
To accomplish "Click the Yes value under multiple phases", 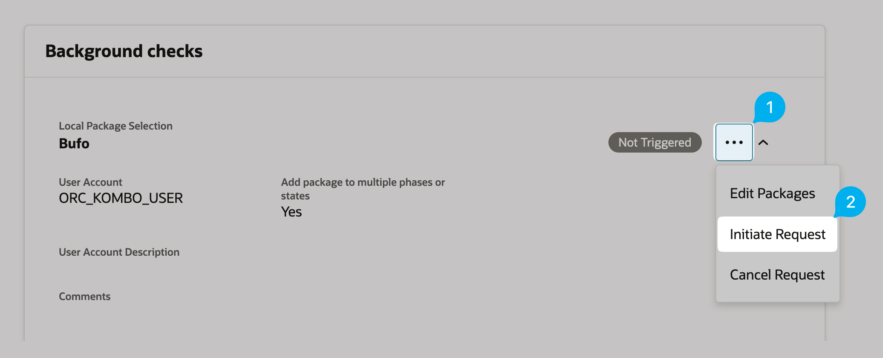I will [x=291, y=212].
